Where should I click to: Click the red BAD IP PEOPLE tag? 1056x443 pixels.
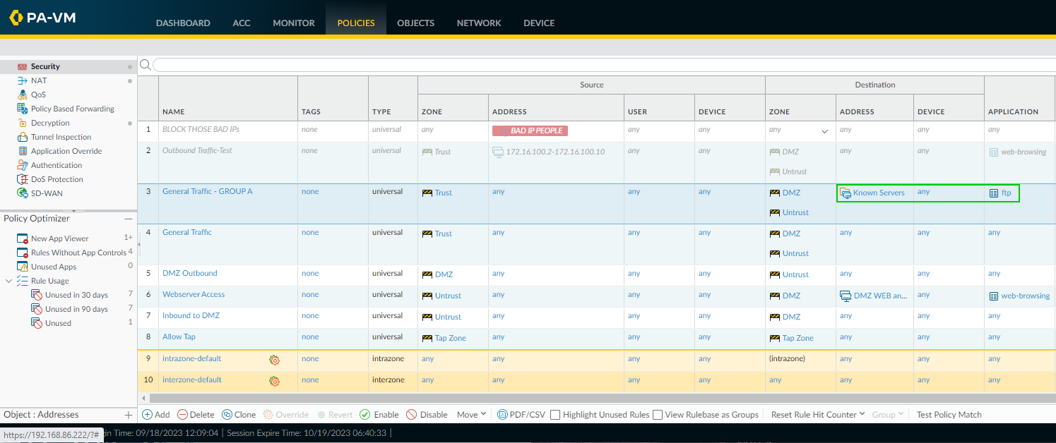(530, 131)
